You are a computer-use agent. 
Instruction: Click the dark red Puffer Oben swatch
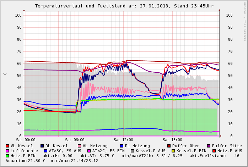coord(169,146)
